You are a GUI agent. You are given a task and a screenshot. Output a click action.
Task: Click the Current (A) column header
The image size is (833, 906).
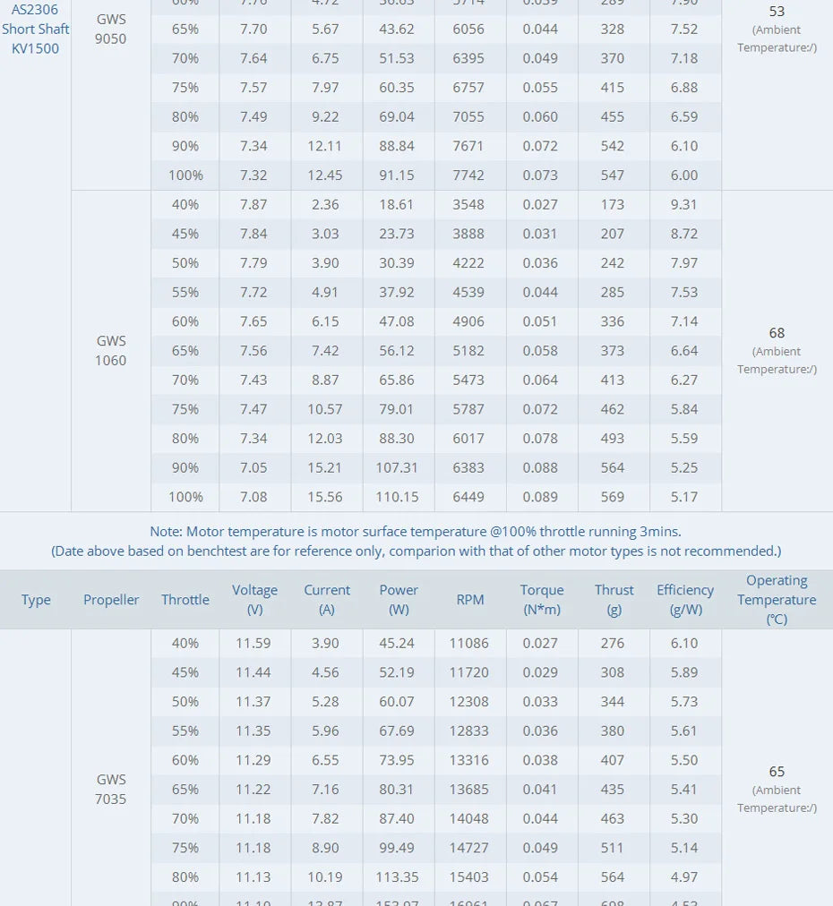click(x=327, y=600)
